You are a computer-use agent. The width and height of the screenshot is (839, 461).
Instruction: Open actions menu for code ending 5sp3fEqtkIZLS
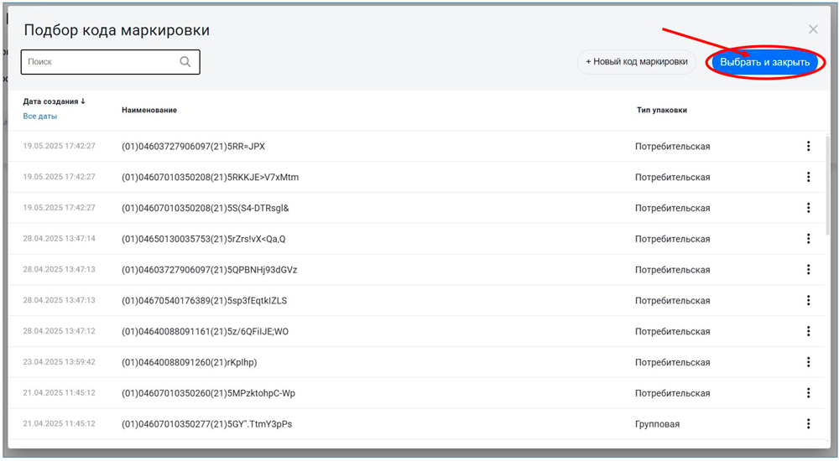click(808, 300)
